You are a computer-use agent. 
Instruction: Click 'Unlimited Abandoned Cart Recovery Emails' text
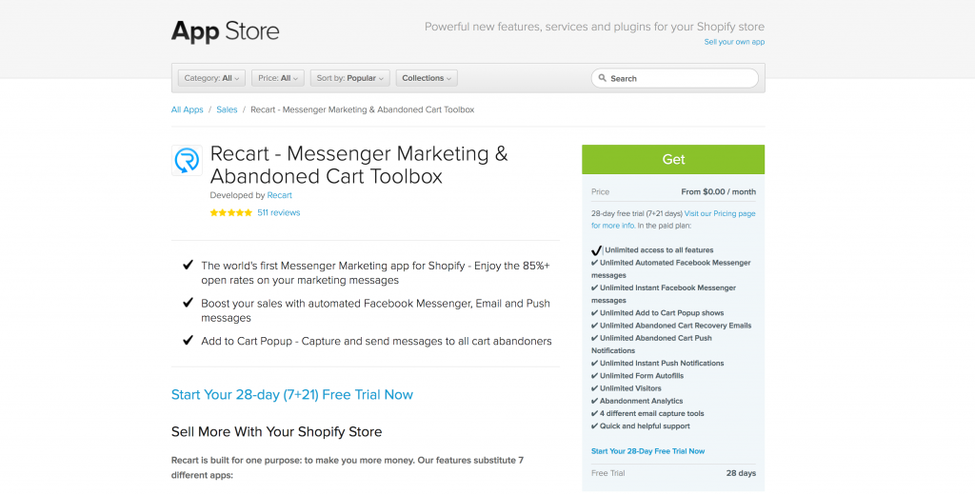click(x=675, y=326)
